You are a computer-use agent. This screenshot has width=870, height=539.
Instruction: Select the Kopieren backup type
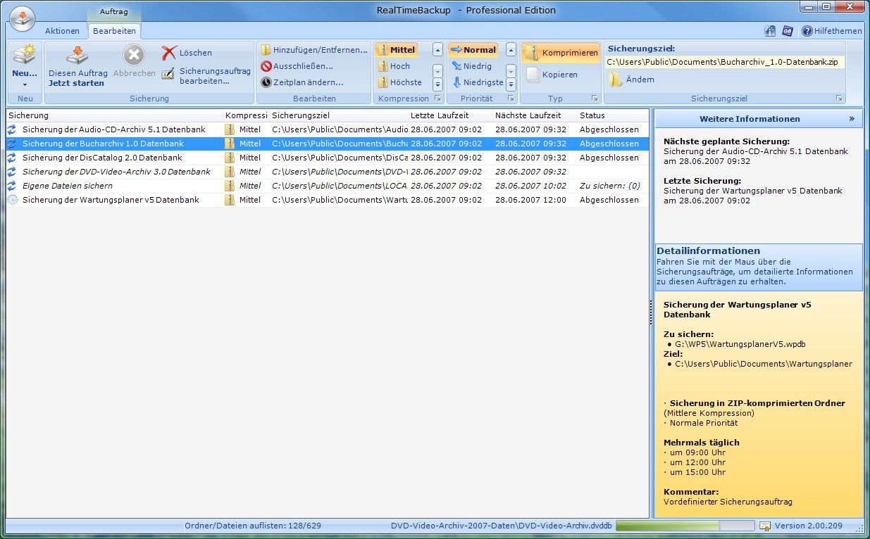point(552,75)
